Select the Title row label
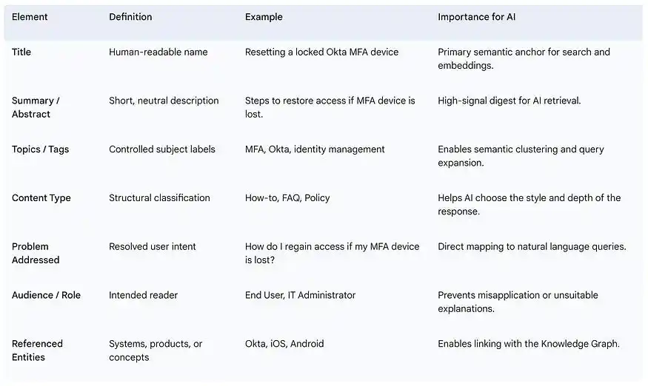The height and width of the screenshot is (386, 648). pyautogui.click(x=21, y=52)
